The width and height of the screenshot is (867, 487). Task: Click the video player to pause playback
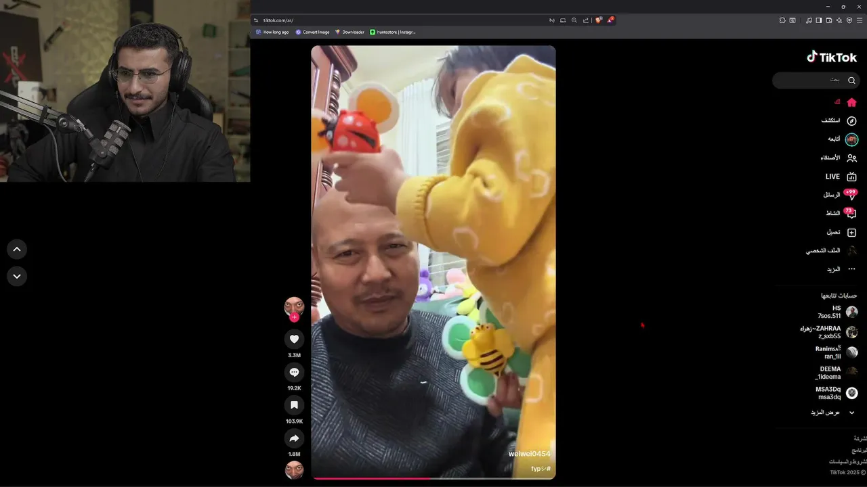(433, 262)
